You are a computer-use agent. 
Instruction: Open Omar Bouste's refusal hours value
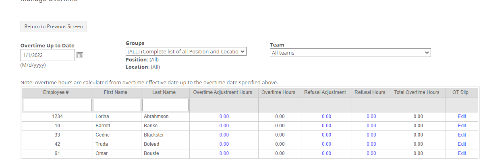click(x=371, y=153)
